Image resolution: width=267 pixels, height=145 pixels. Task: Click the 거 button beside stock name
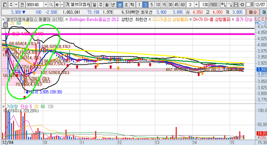click(x=67, y=4)
